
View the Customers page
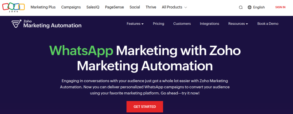(x=182, y=24)
